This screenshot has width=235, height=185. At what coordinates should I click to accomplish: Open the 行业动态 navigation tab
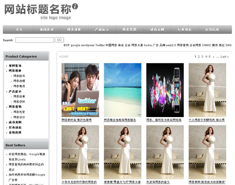185,29
